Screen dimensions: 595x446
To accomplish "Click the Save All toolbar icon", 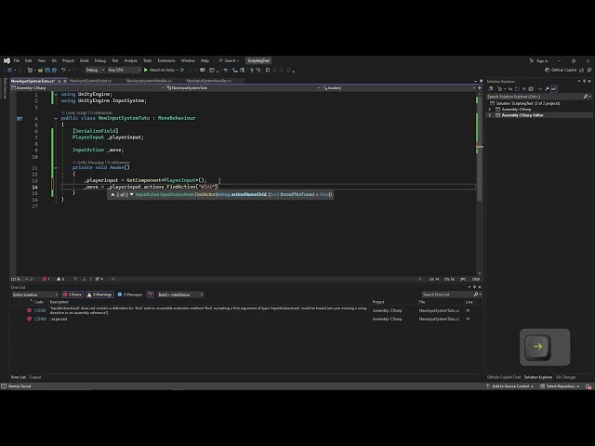I will pyautogui.click(x=54, y=71).
